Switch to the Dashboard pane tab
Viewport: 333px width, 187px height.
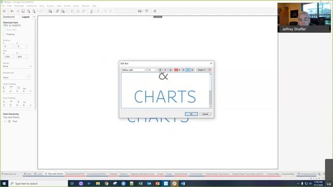tap(9, 17)
